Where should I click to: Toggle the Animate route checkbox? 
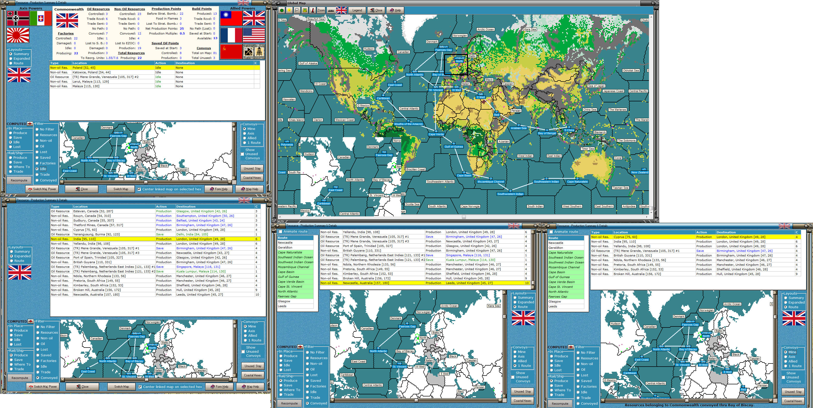point(280,232)
